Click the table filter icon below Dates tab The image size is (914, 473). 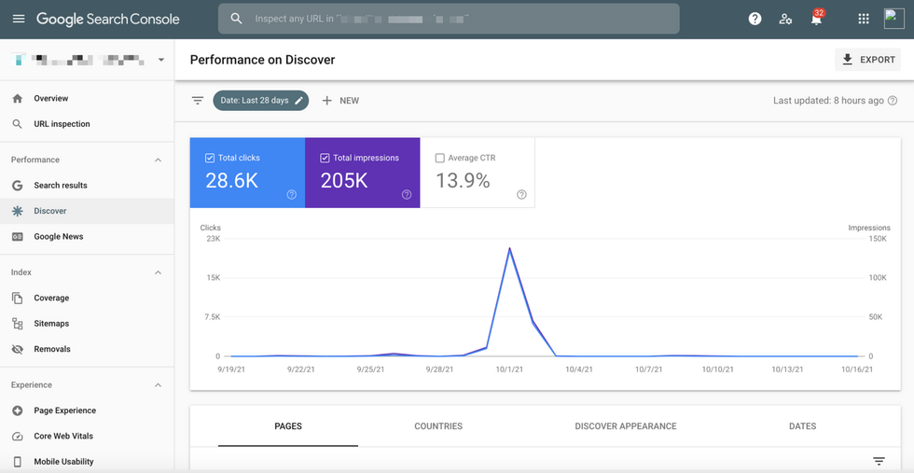[878, 461]
